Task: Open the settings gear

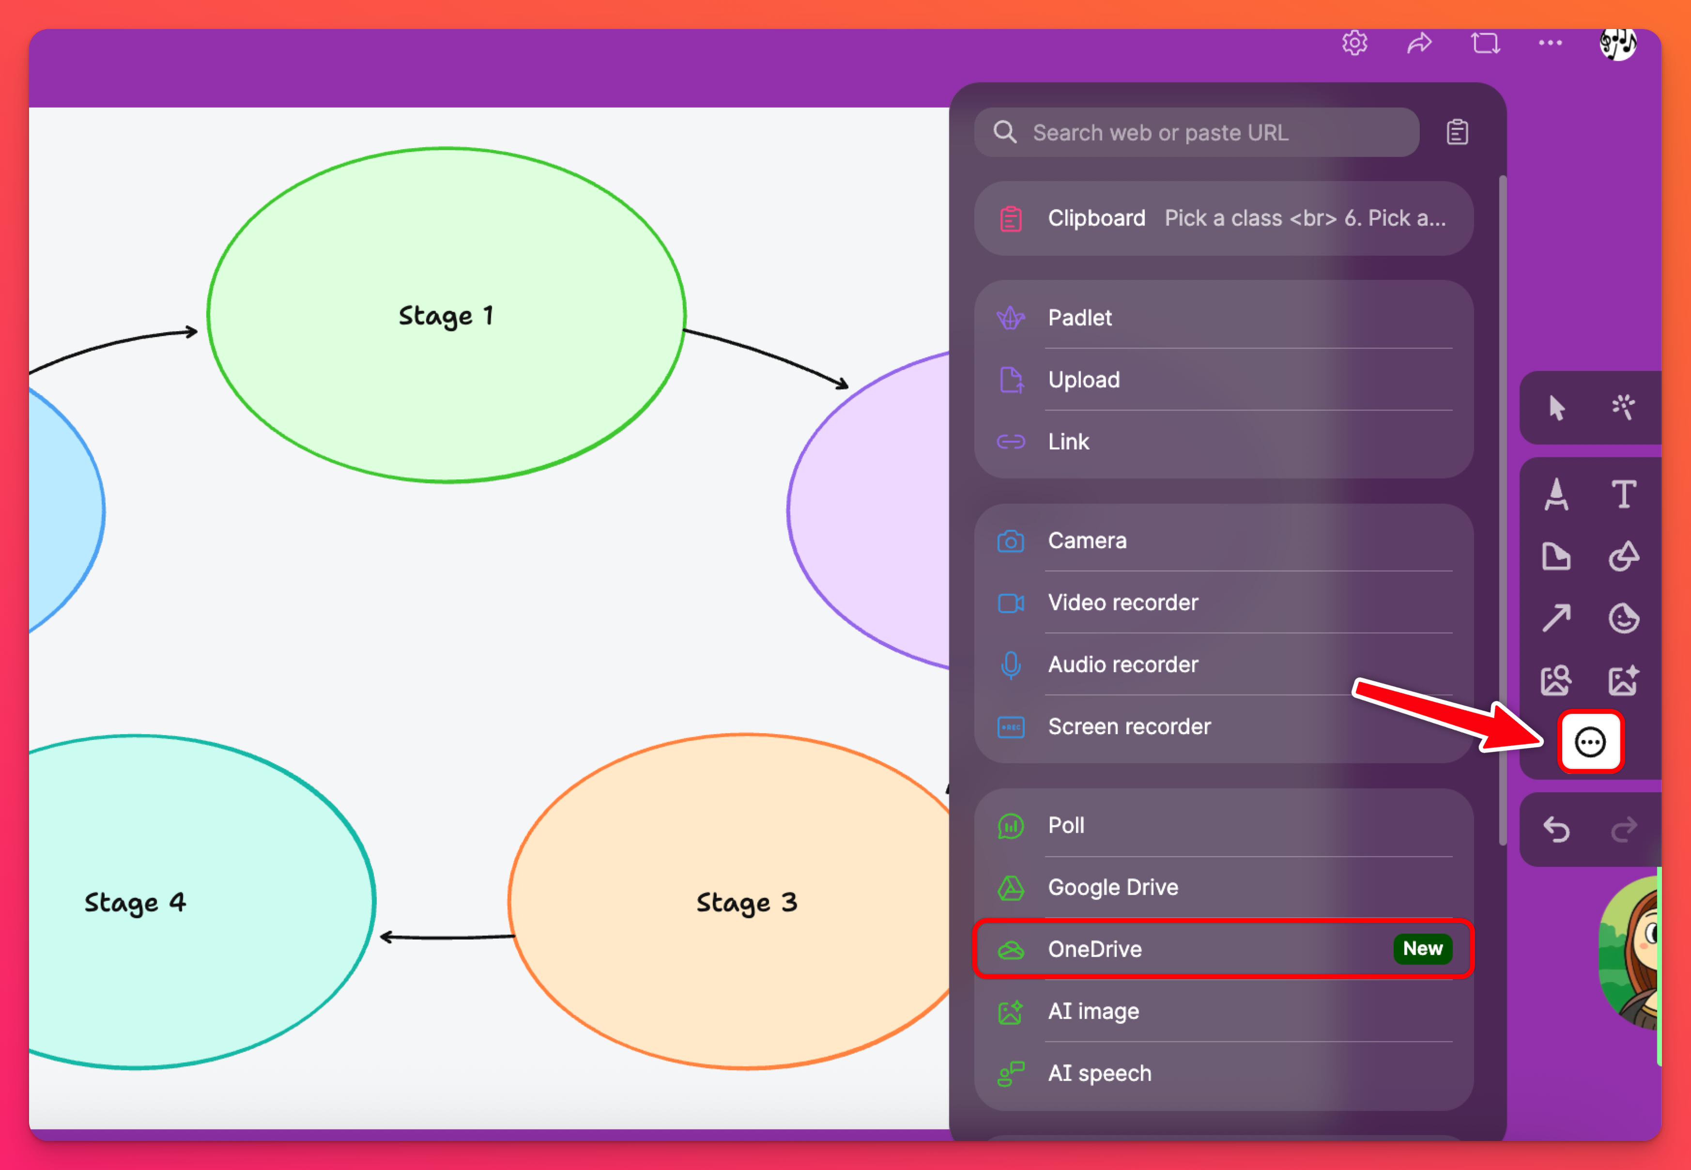Action: tap(1354, 43)
